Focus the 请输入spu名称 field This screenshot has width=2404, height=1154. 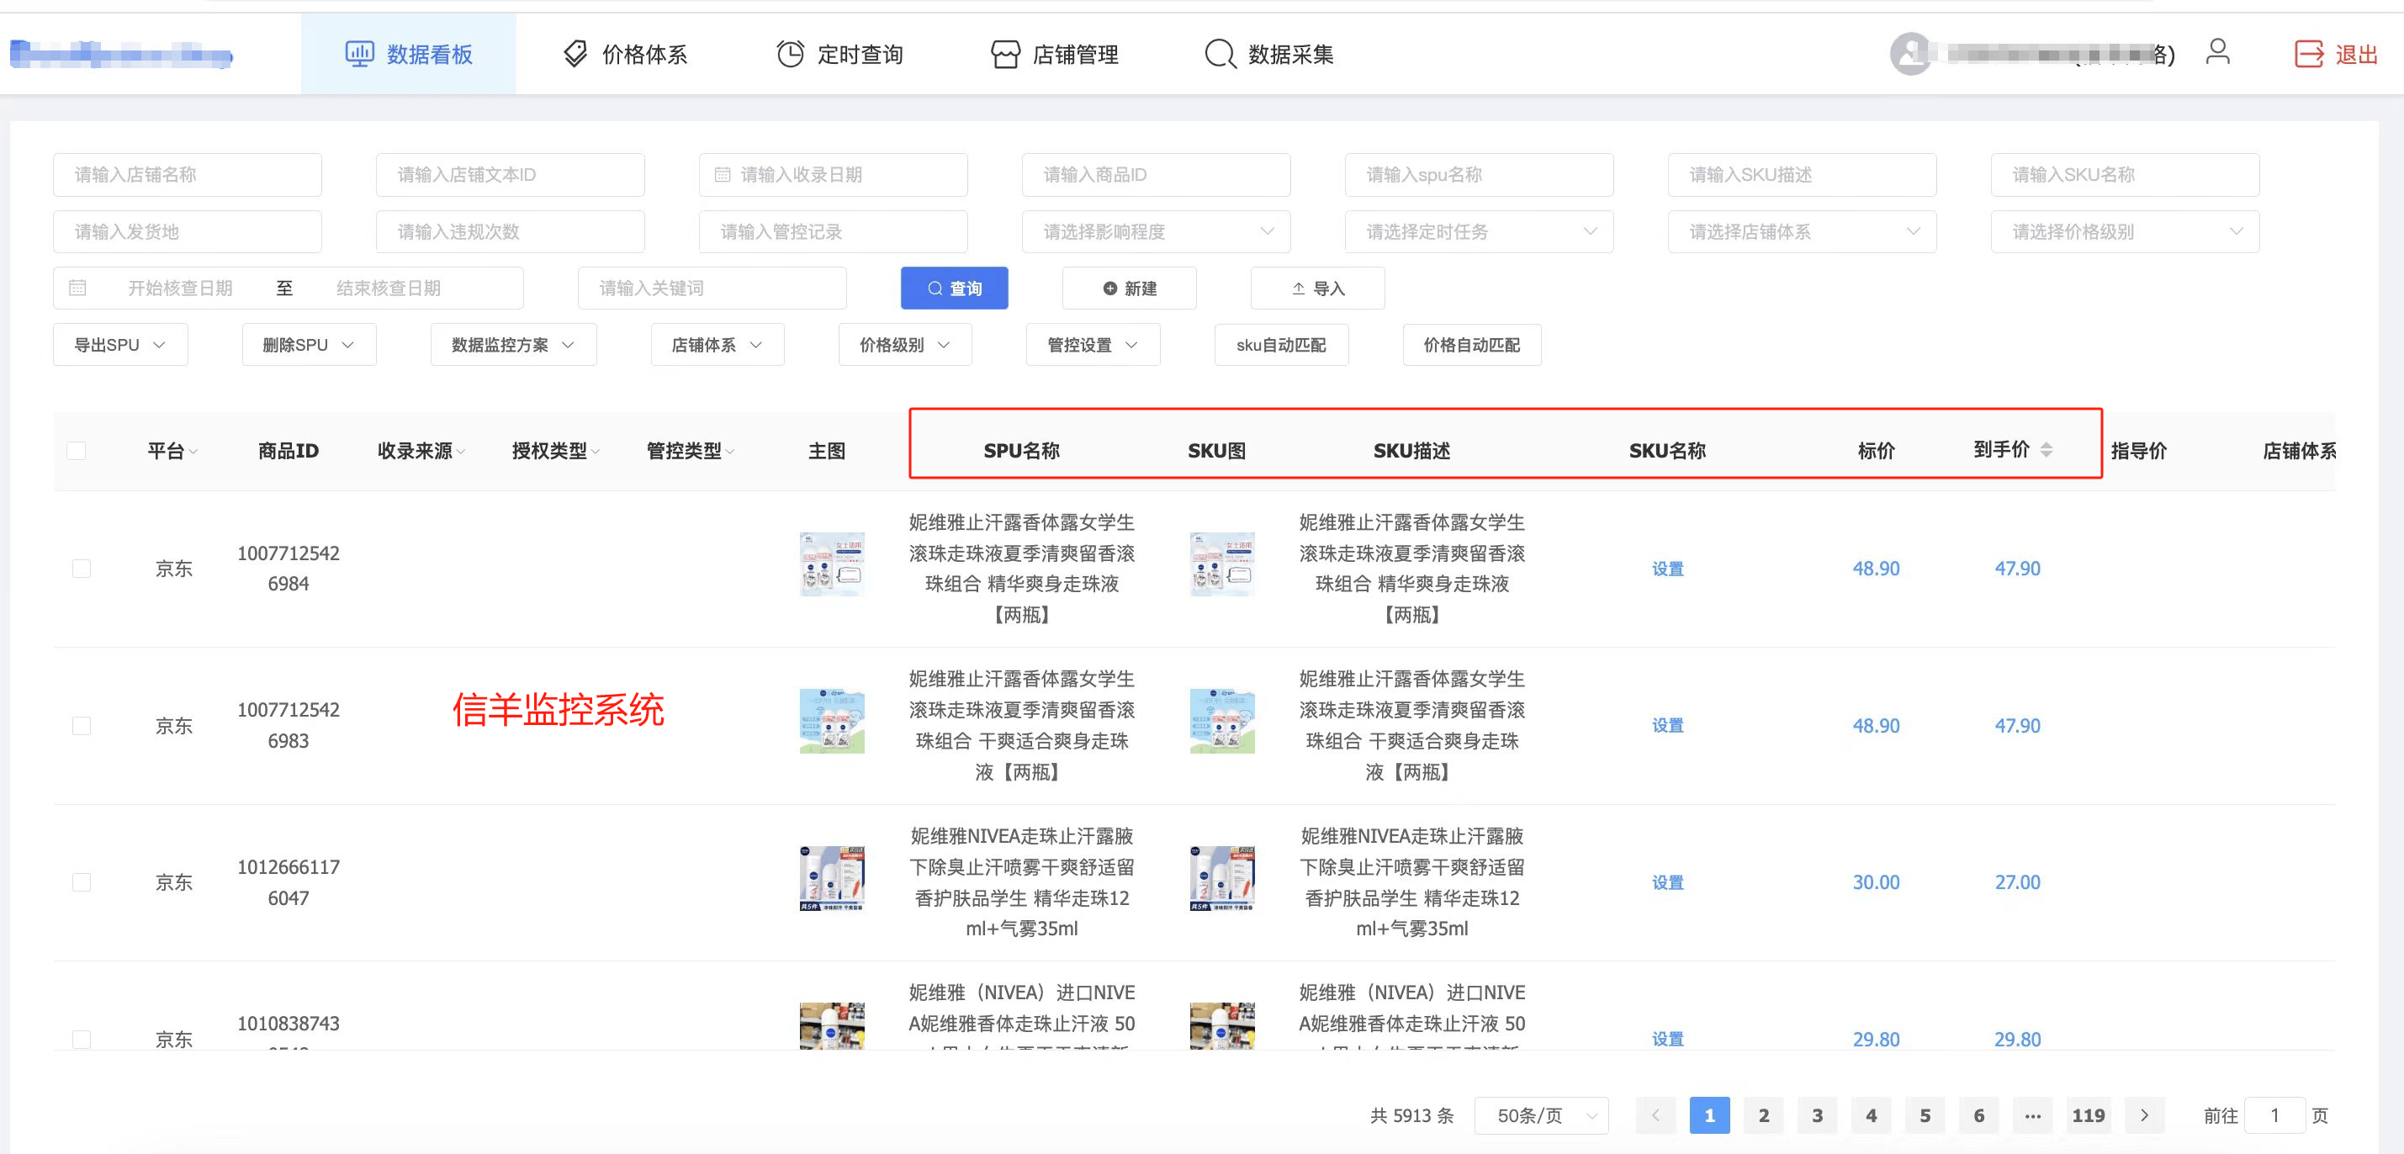coord(1480,174)
